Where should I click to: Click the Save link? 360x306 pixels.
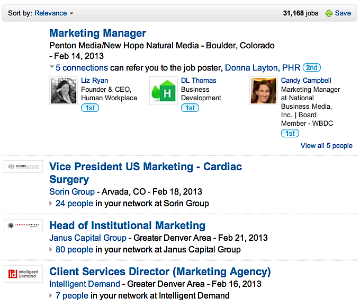(343, 13)
